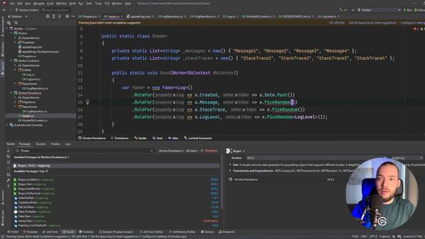Click the Bogus package icon in details pane
The image size is (425, 239).
coord(229,151)
